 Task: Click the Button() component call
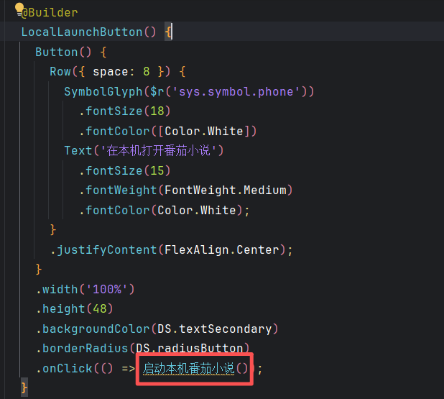click(63, 52)
